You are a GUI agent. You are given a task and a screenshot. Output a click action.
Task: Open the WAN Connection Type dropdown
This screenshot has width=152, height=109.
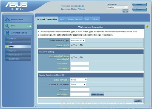(x=78, y=40)
